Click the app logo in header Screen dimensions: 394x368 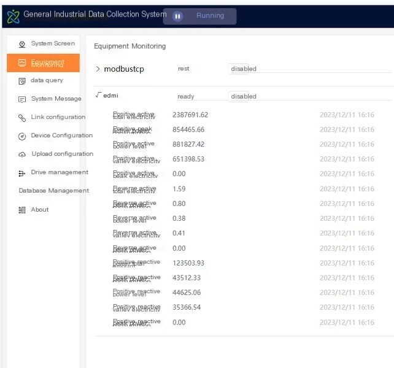(x=13, y=17)
